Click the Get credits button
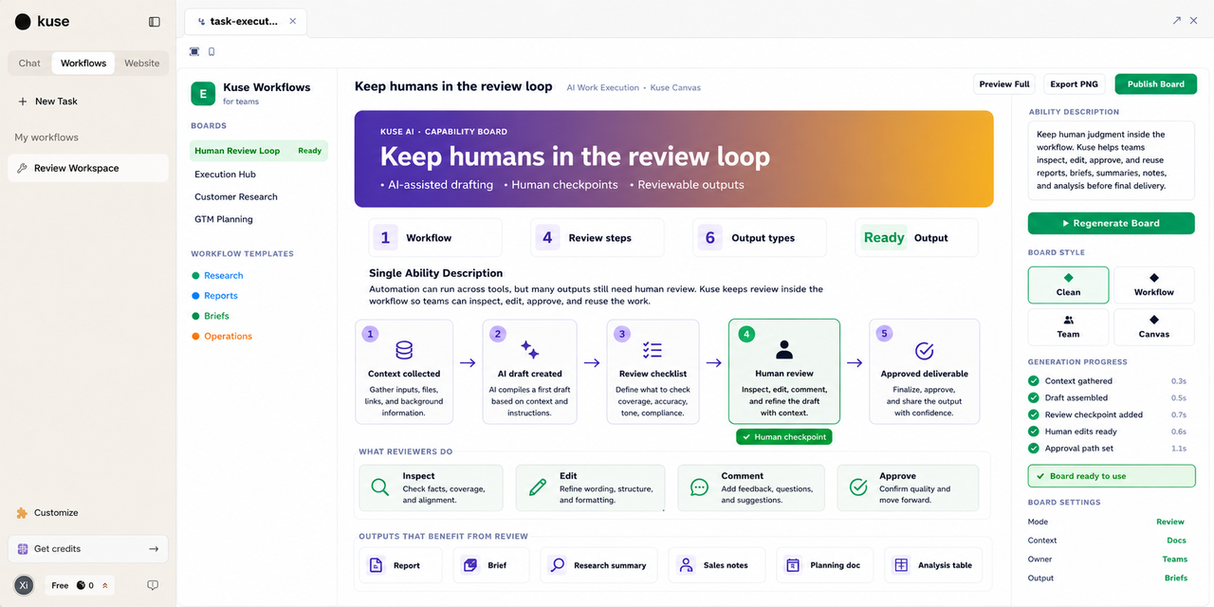The image size is (1214, 607). [88, 549]
